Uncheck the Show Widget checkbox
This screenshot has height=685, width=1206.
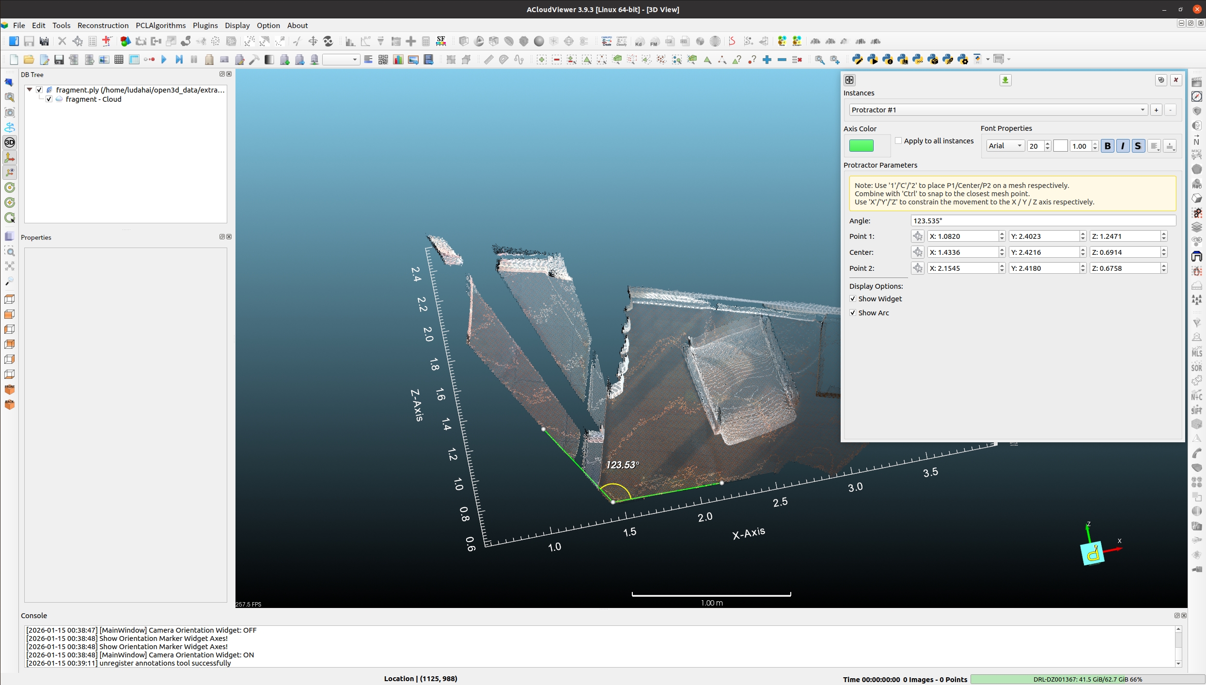point(853,299)
